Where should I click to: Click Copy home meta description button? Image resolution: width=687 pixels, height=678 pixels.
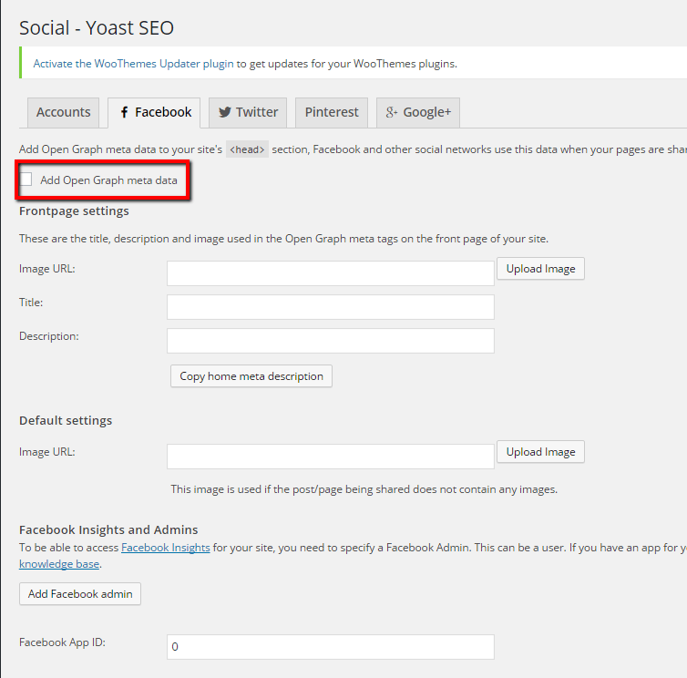click(x=251, y=376)
